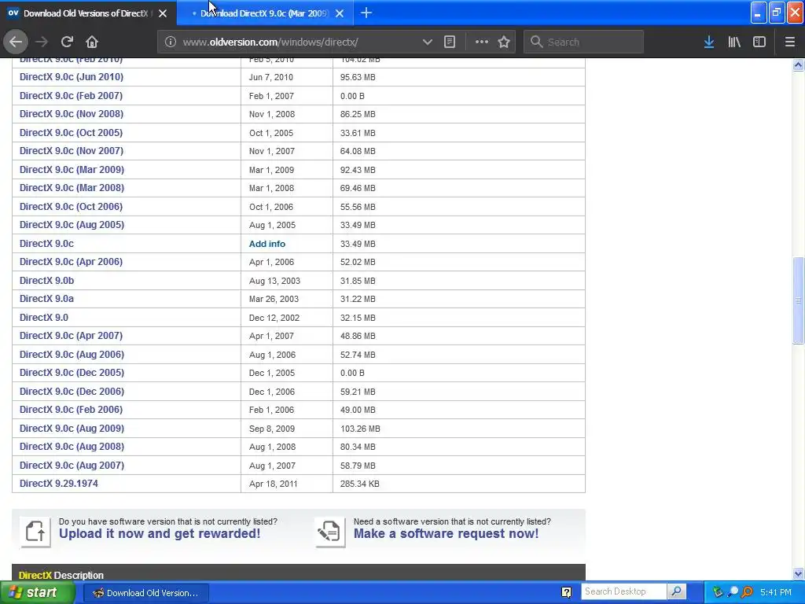Open page actions three-dots menu
The height and width of the screenshot is (604, 805).
coord(482,42)
